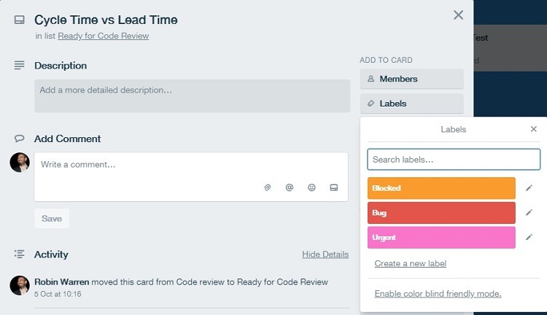This screenshot has height=315, width=547.
Task: Click the Search labels input field
Action: pyautogui.click(x=454, y=160)
